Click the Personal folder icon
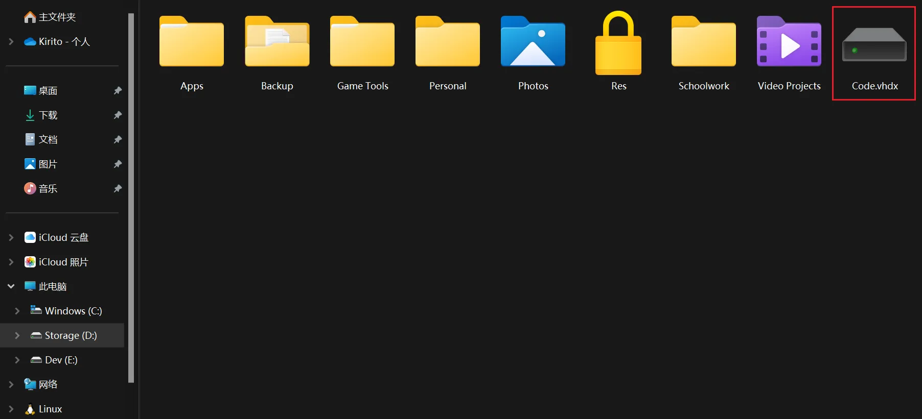 (x=447, y=42)
